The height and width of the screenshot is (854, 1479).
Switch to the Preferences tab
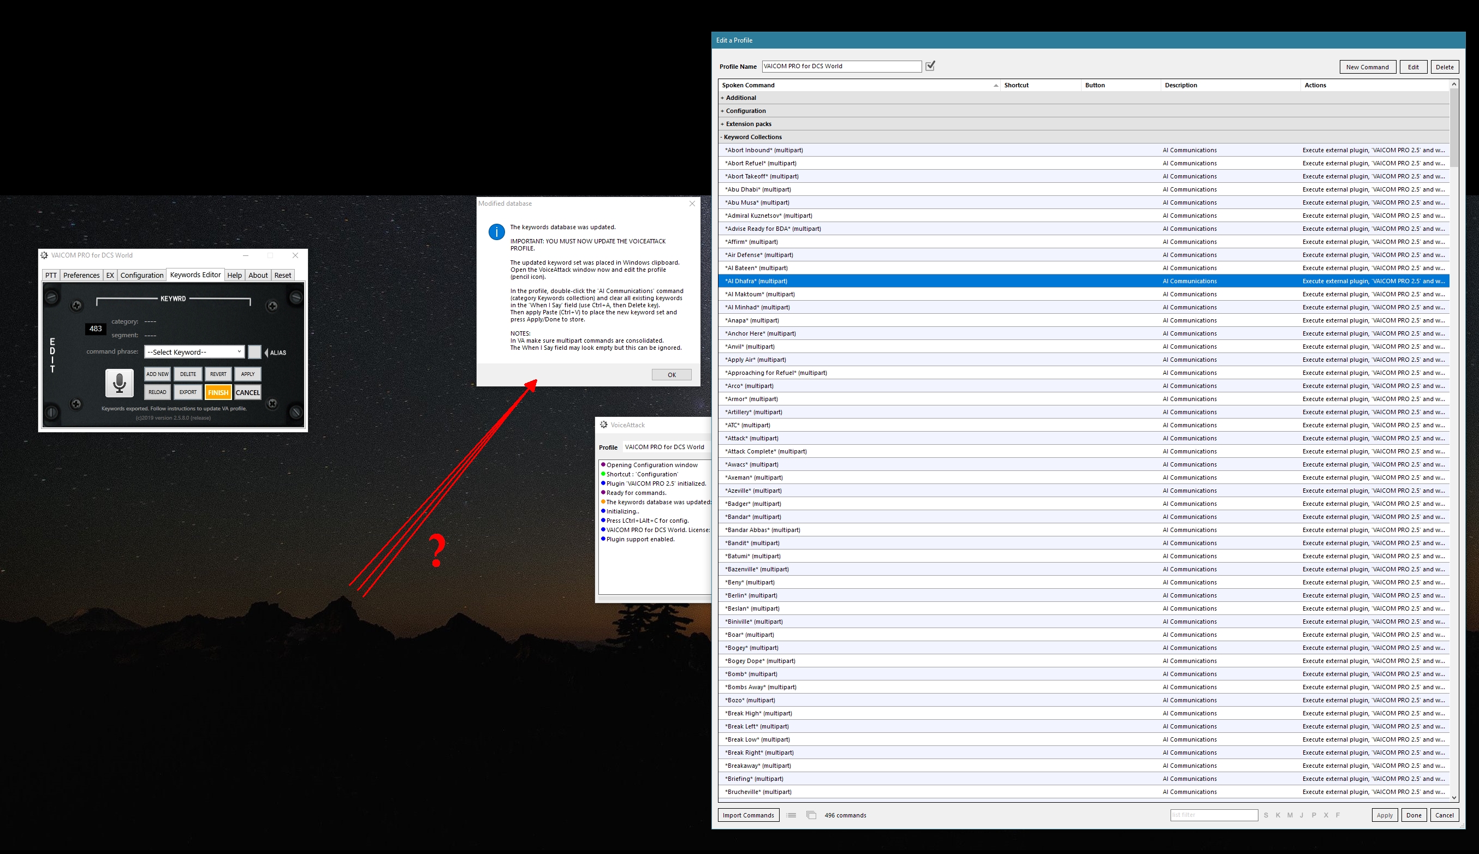[81, 275]
